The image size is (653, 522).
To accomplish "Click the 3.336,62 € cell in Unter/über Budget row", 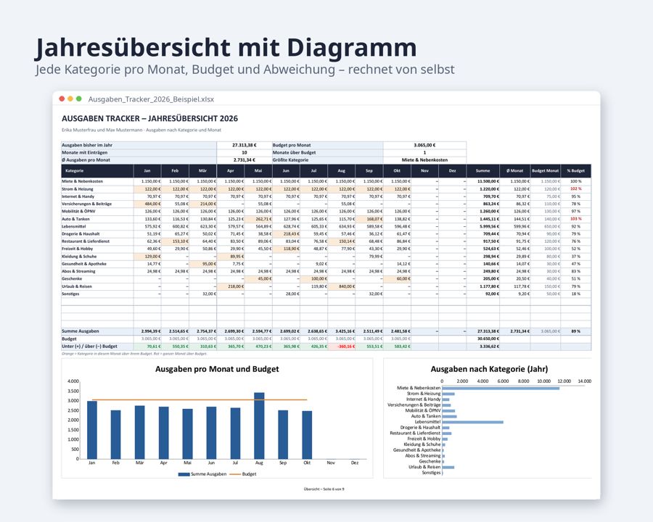I will 483,347.
